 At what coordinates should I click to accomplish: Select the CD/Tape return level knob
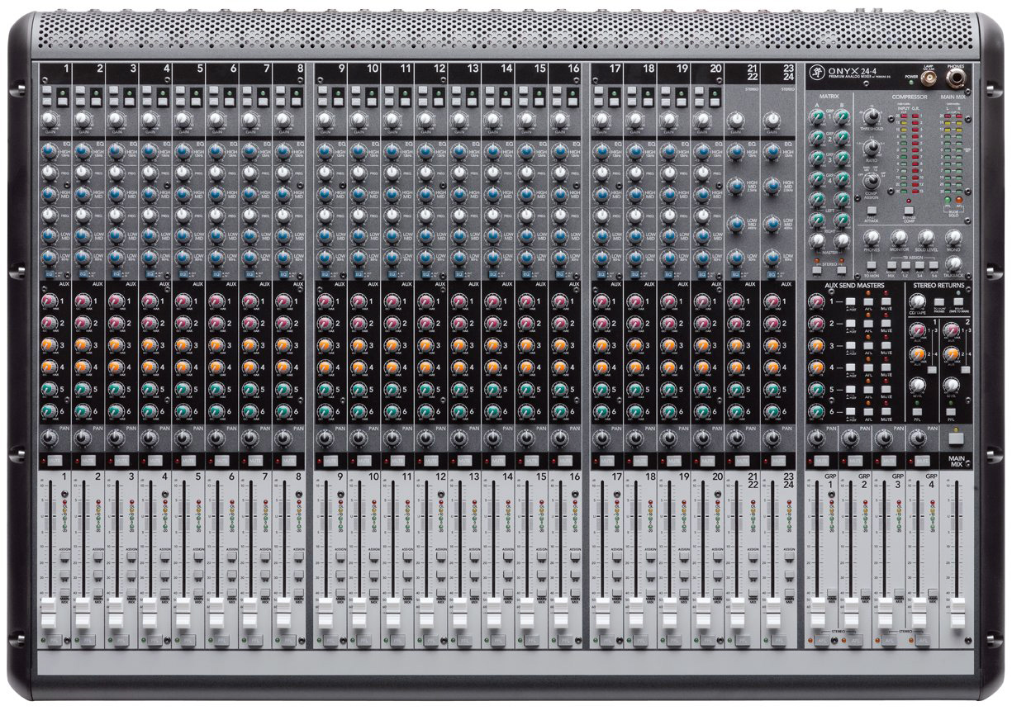coord(918,301)
